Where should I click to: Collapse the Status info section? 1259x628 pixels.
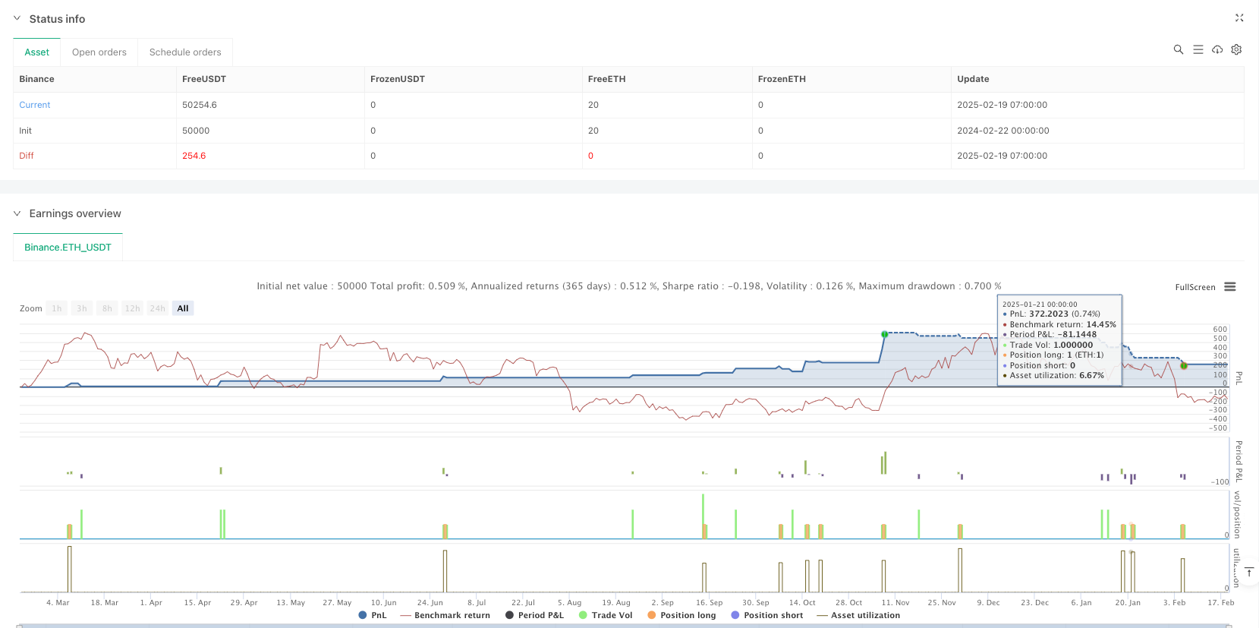[17, 18]
